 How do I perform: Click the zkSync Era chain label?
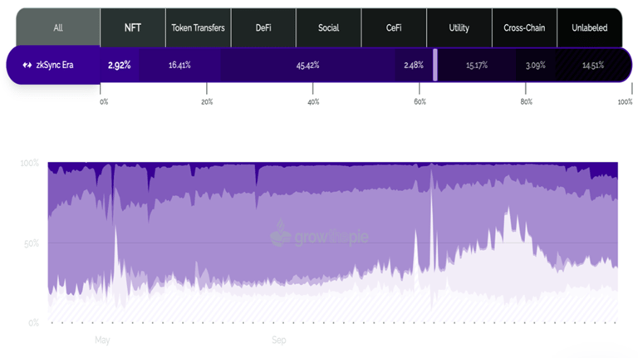[x=55, y=65]
